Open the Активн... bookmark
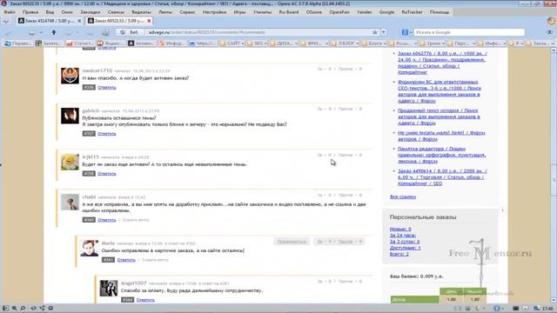 coord(141,43)
